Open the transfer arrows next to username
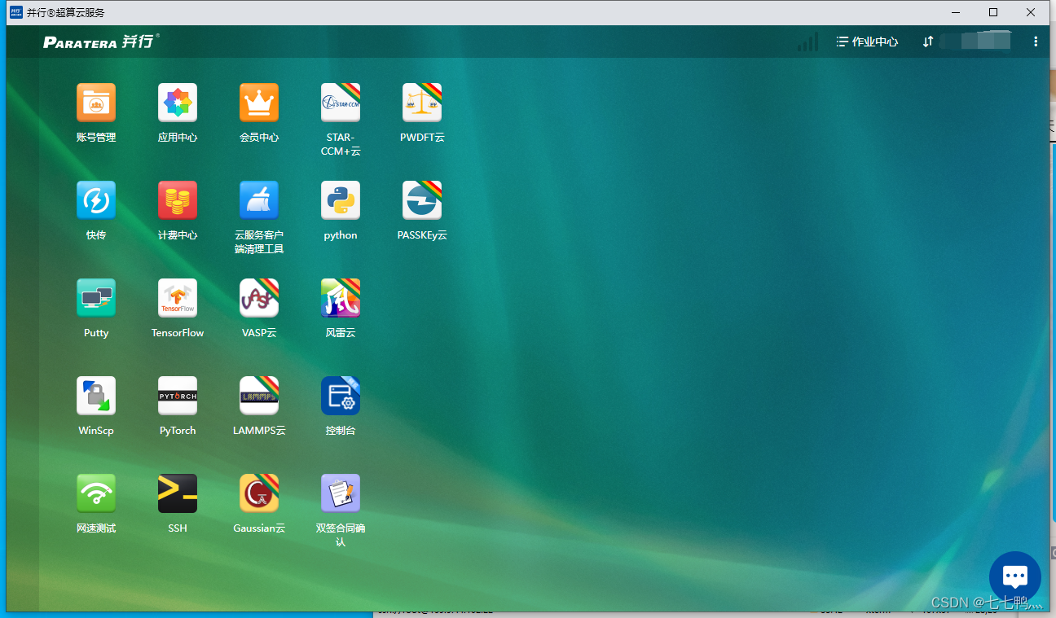This screenshot has width=1056, height=618. click(x=927, y=42)
